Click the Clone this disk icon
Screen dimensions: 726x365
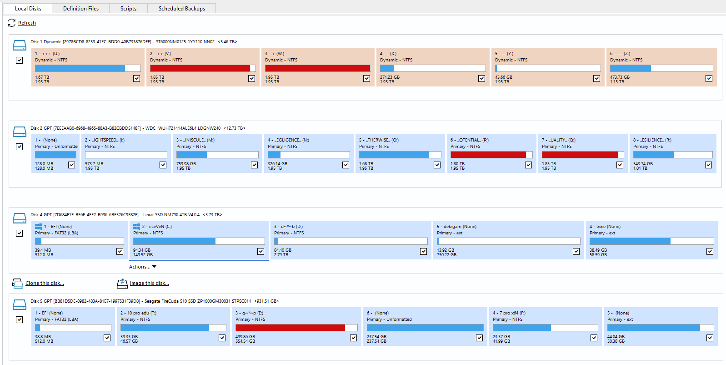pyautogui.click(x=17, y=284)
